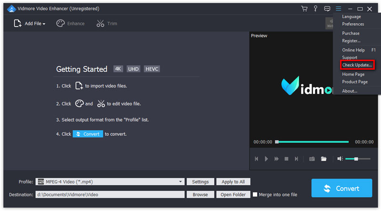This screenshot has width=381, height=211.
Task: Click the hamburger menu icon
Action: point(339,9)
